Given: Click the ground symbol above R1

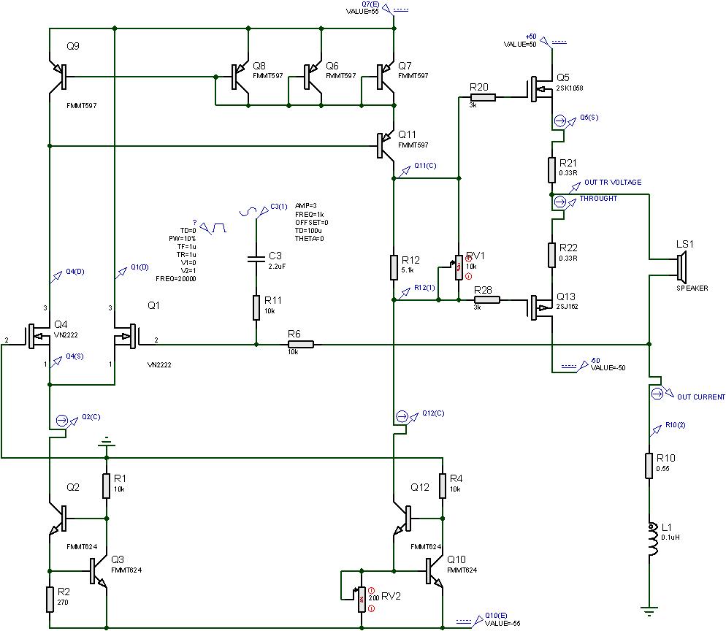Looking at the screenshot, I should tap(107, 442).
